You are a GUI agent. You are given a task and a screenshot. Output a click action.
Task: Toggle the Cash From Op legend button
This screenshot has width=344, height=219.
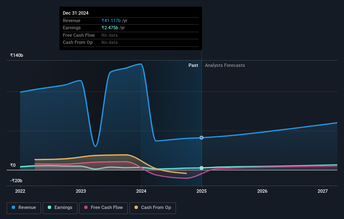click(153, 208)
